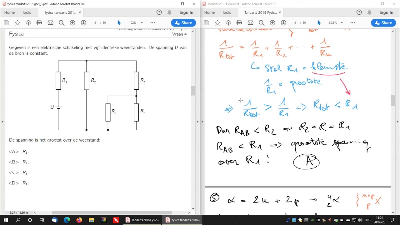Help icon in right Acrobat window
The height and width of the screenshot is (225, 400).
point(359,12)
